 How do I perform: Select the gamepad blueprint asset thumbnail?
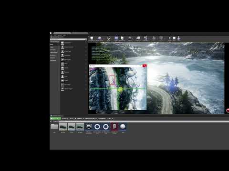89,127
